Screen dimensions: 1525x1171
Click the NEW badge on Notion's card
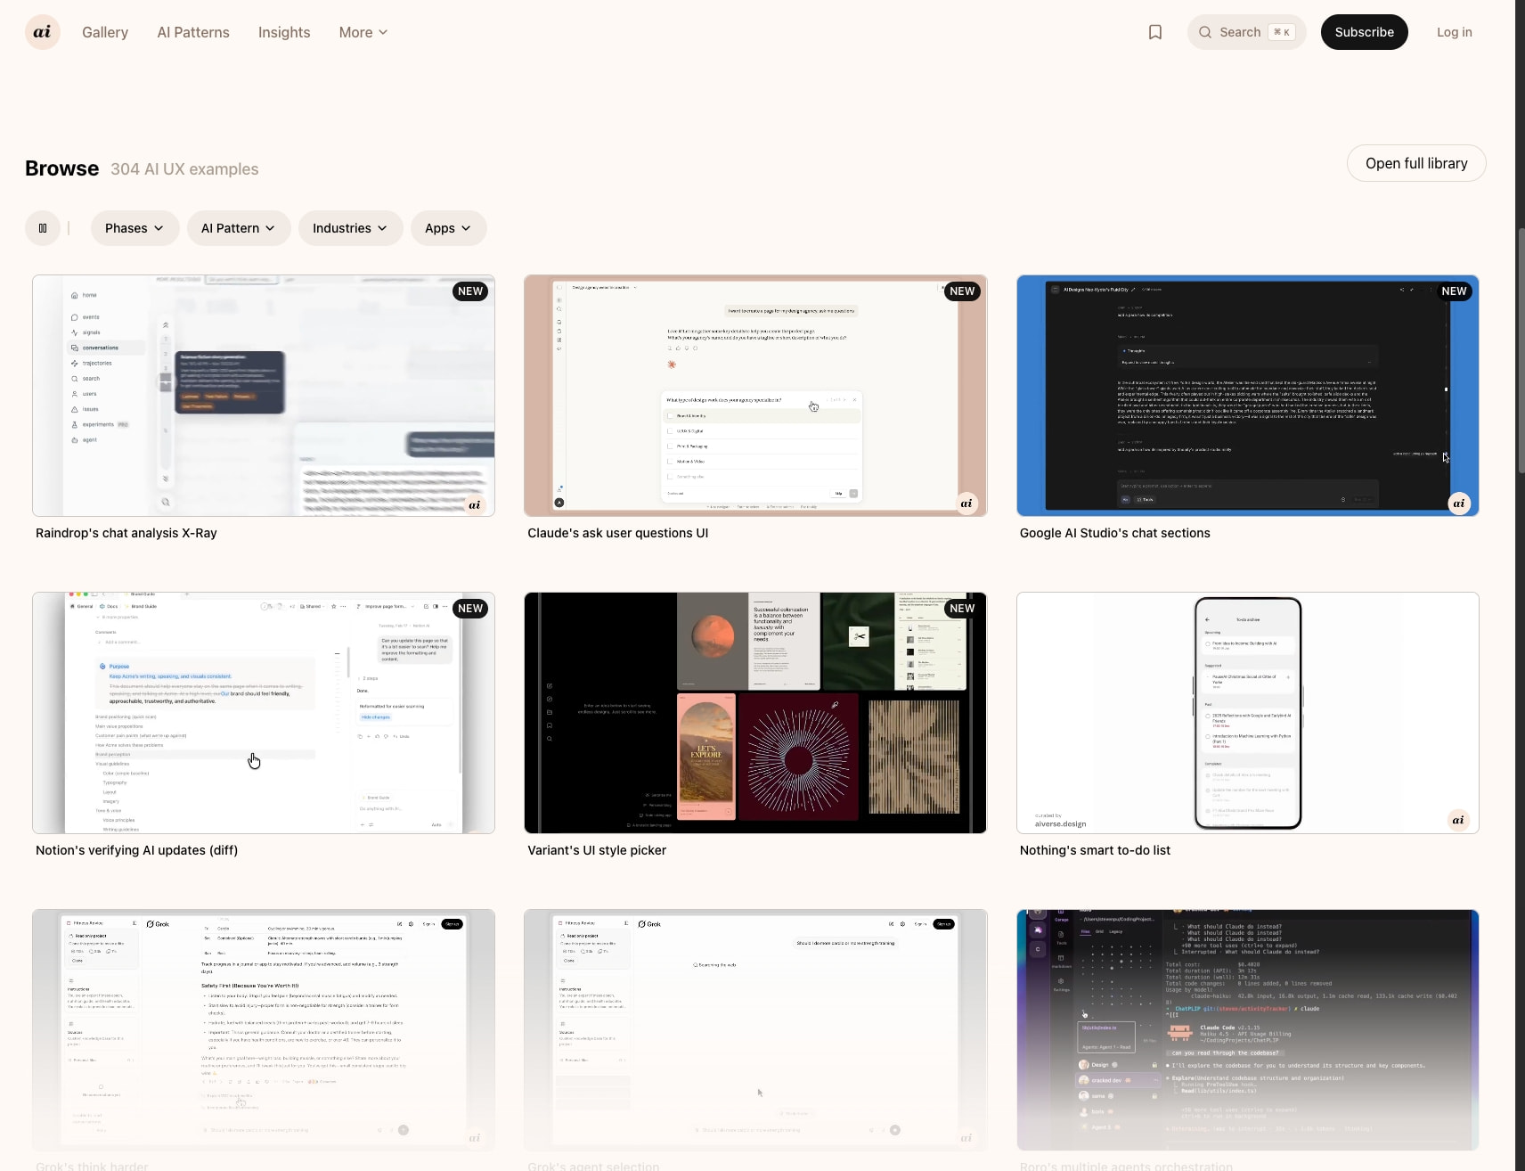(470, 609)
